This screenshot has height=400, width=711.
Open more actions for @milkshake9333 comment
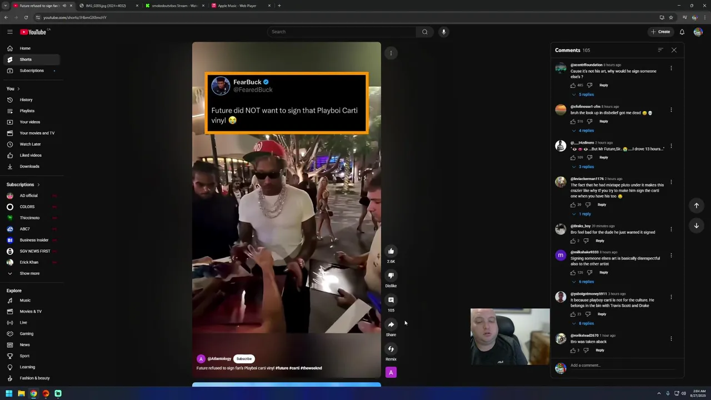click(671, 256)
